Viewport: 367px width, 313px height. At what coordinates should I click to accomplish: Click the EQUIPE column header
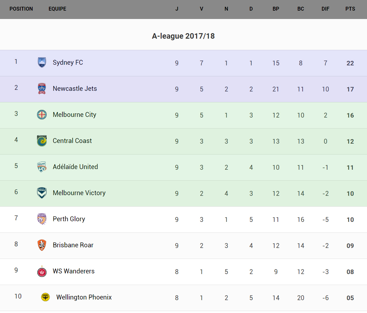coord(57,9)
